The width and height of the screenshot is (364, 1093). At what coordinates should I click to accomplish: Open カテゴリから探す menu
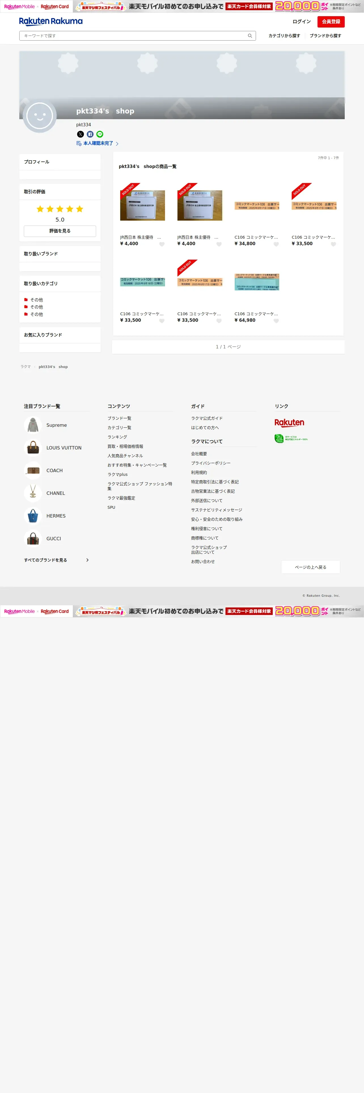pos(284,36)
